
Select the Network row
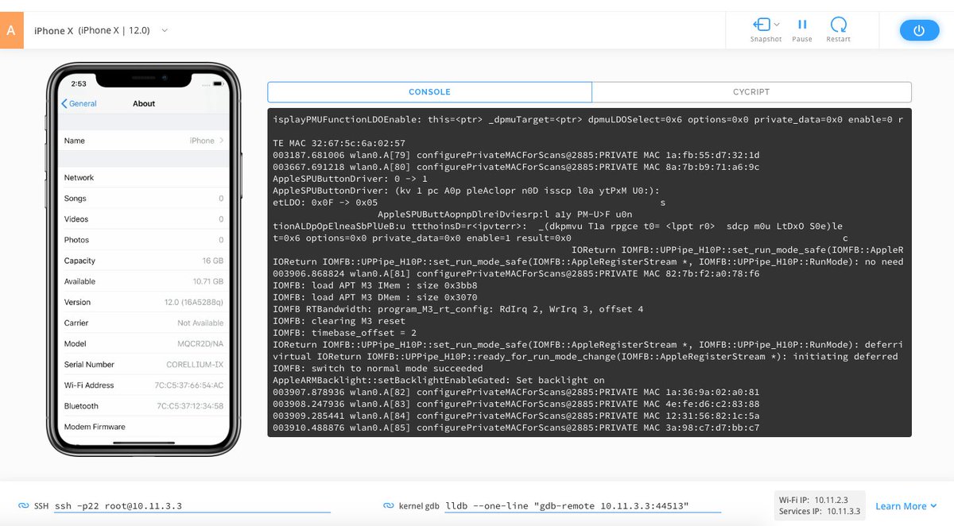pos(144,177)
